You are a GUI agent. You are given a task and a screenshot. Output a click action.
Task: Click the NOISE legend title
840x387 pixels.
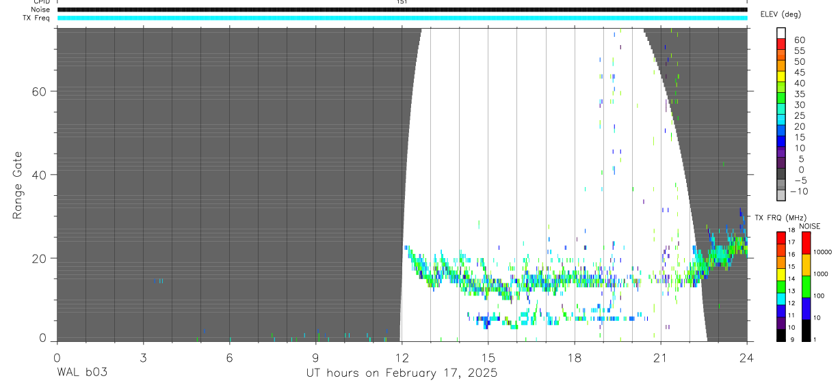click(810, 226)
